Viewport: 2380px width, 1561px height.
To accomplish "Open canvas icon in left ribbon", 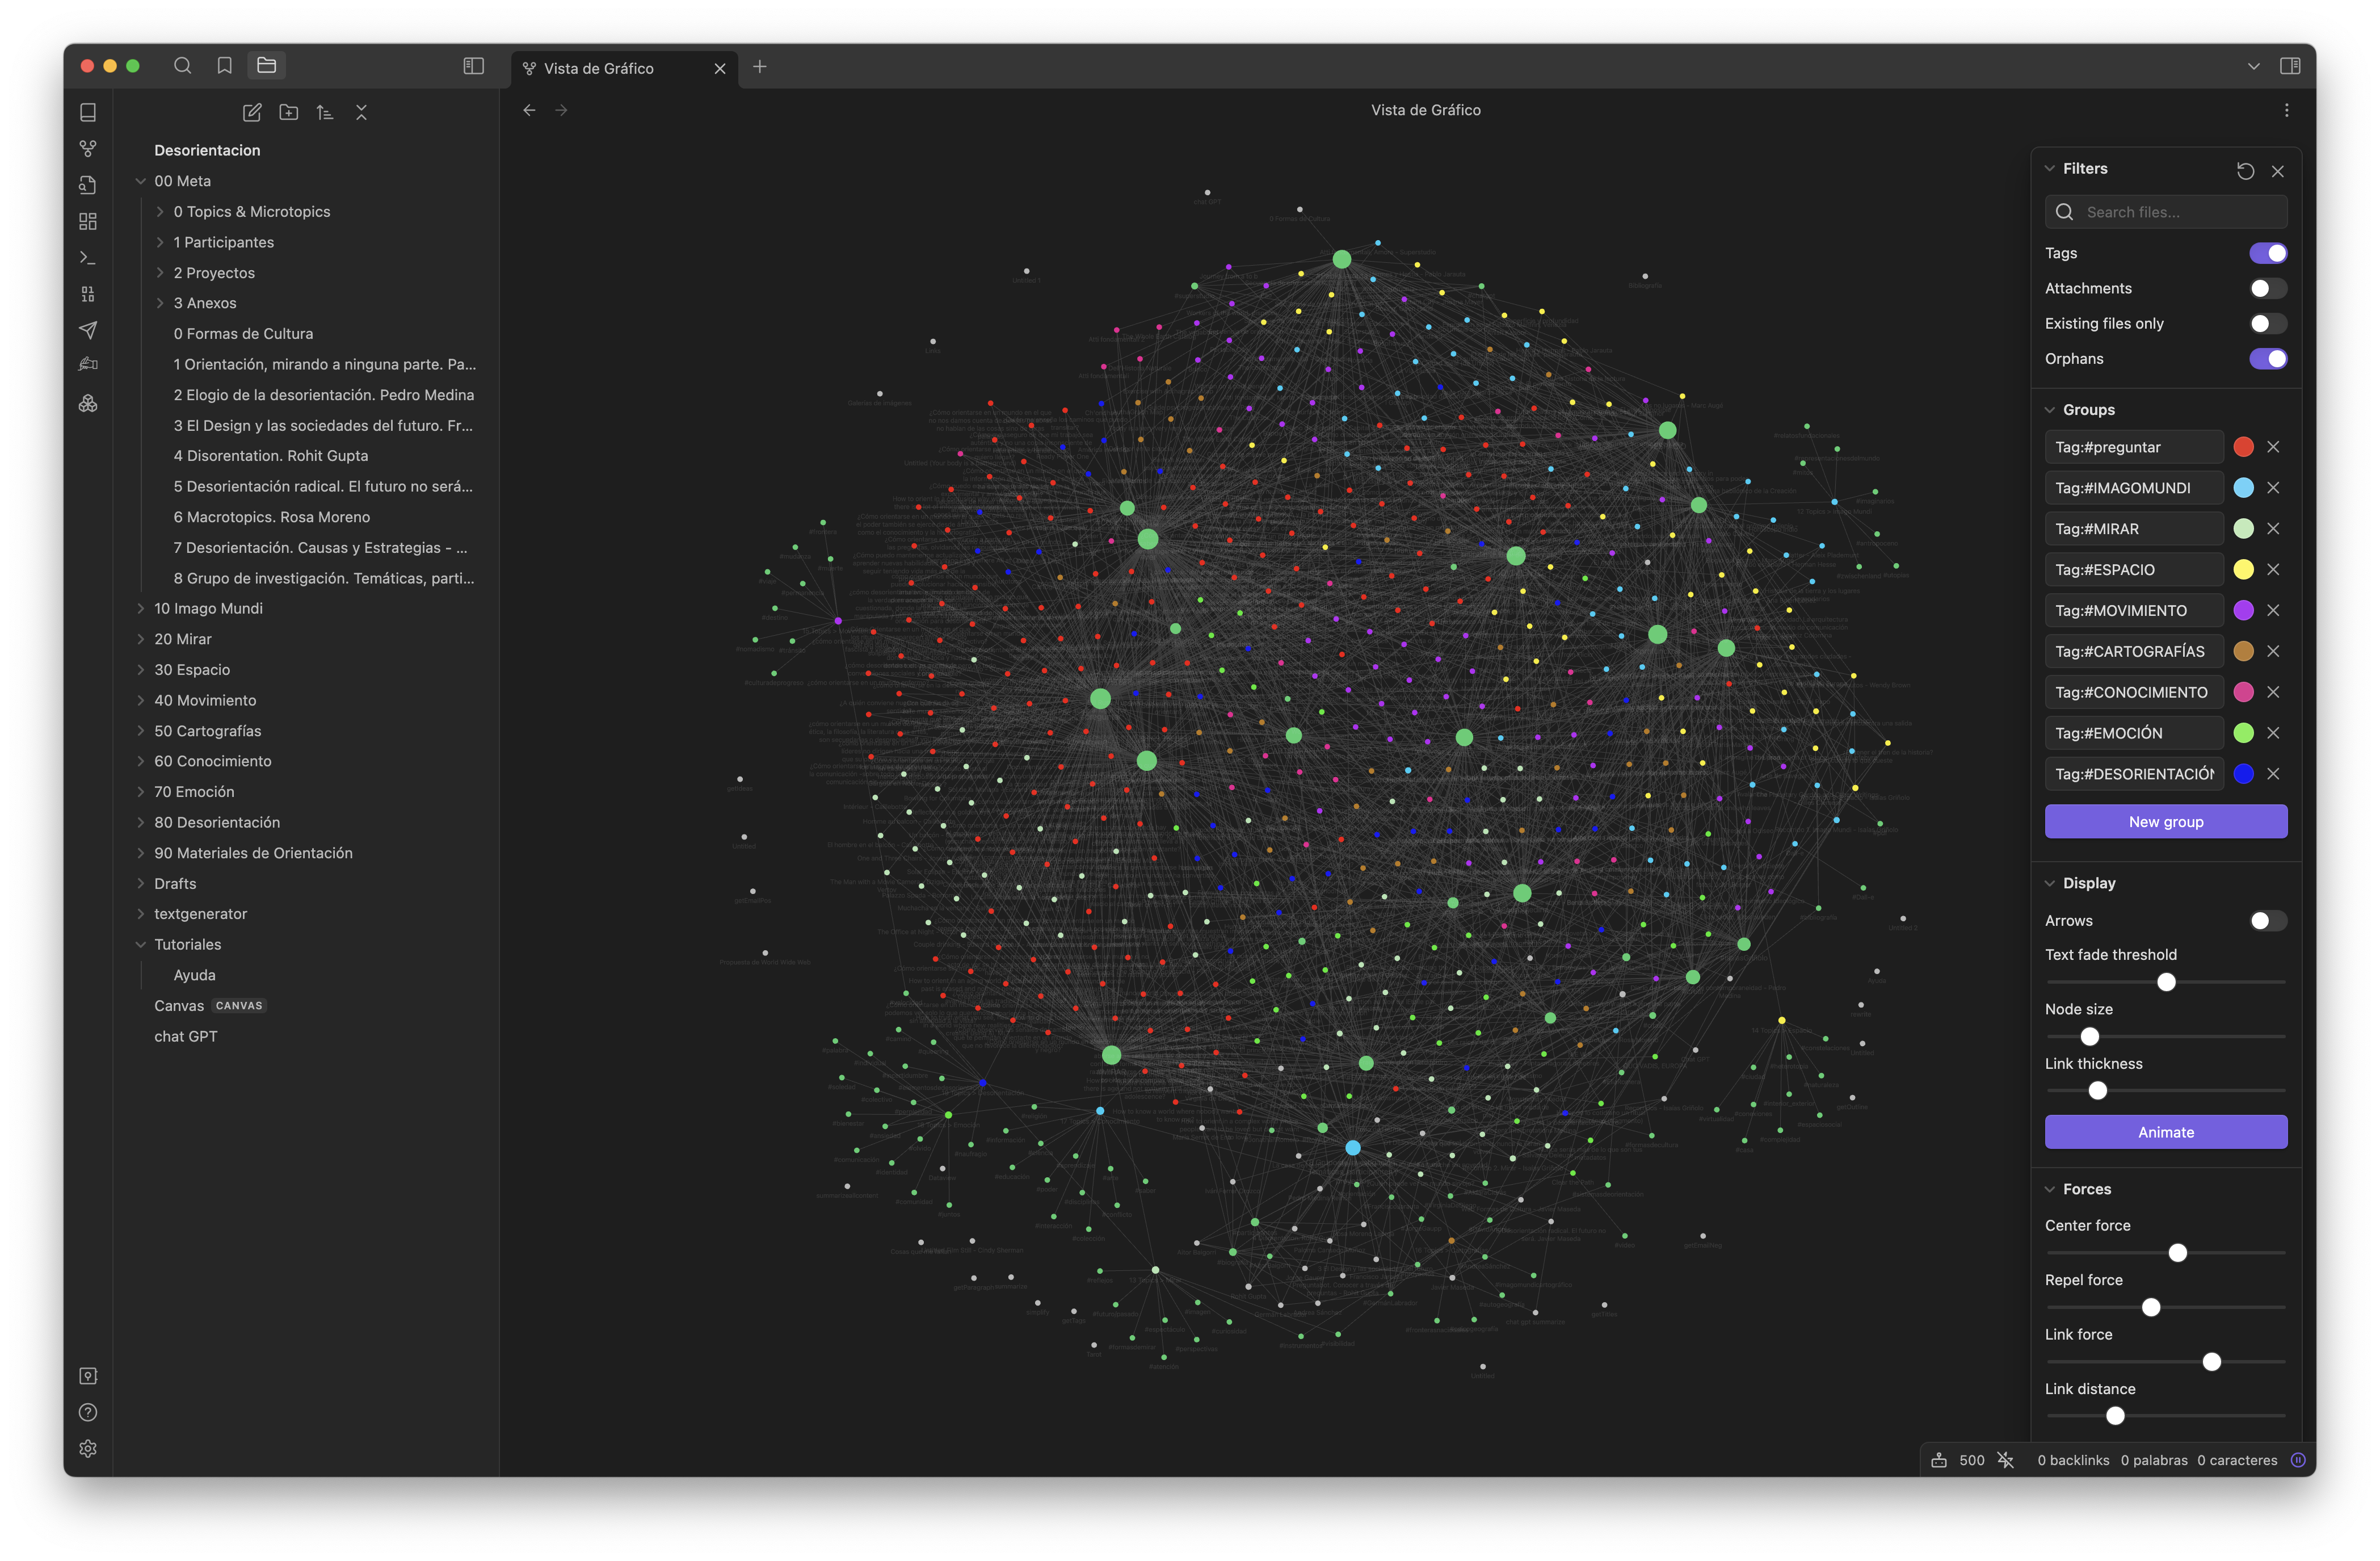I will [x=88, y=221].
